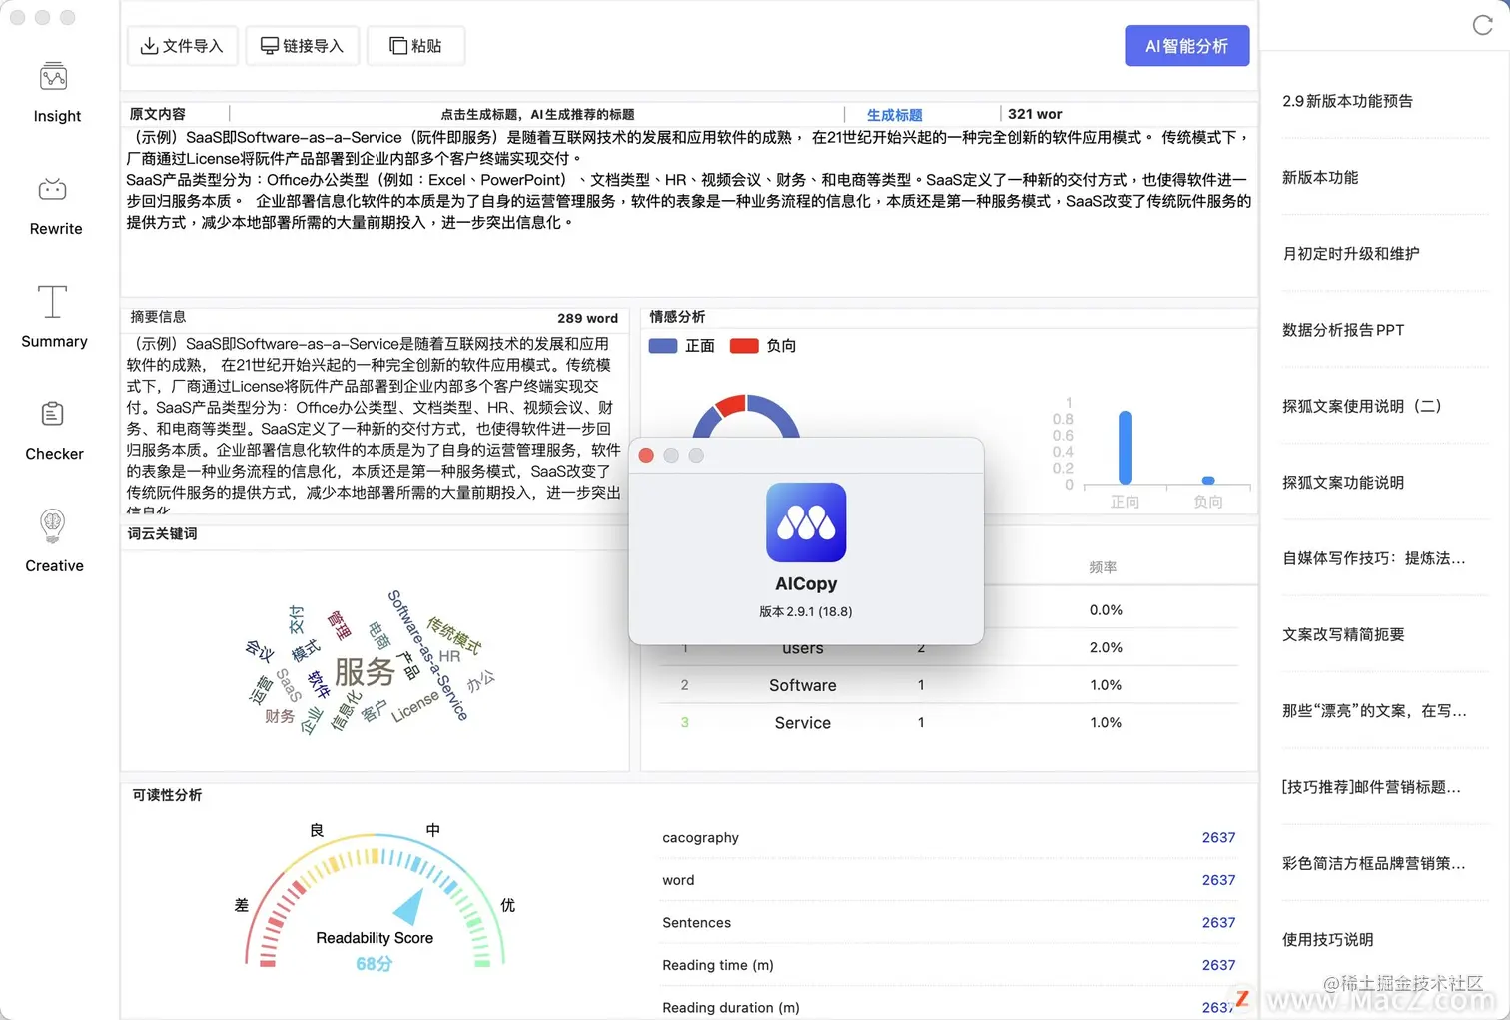Image resolution: width=1510 pixels, height=1020 pixels.
Task: Open [技巧推荐]邮件营销标题 entry
Action: (x=1371, y=787)
